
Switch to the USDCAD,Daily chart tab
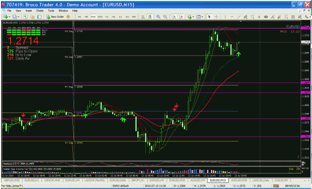(x=261, y=180)
